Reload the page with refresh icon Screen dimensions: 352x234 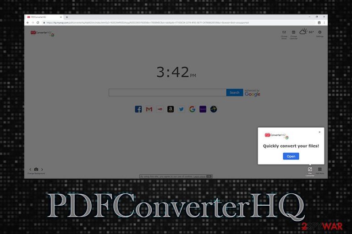coord(38,22)
